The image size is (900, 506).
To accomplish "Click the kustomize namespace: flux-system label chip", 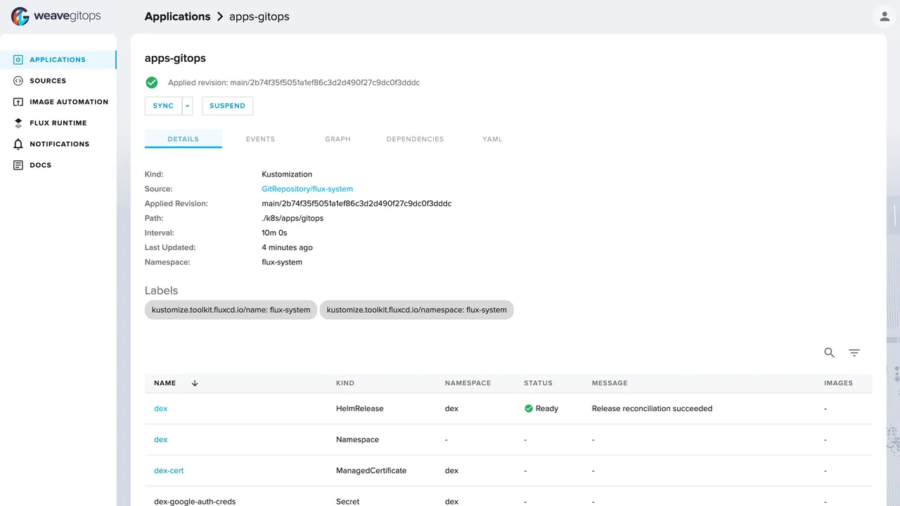I will [x=417, y=310].
